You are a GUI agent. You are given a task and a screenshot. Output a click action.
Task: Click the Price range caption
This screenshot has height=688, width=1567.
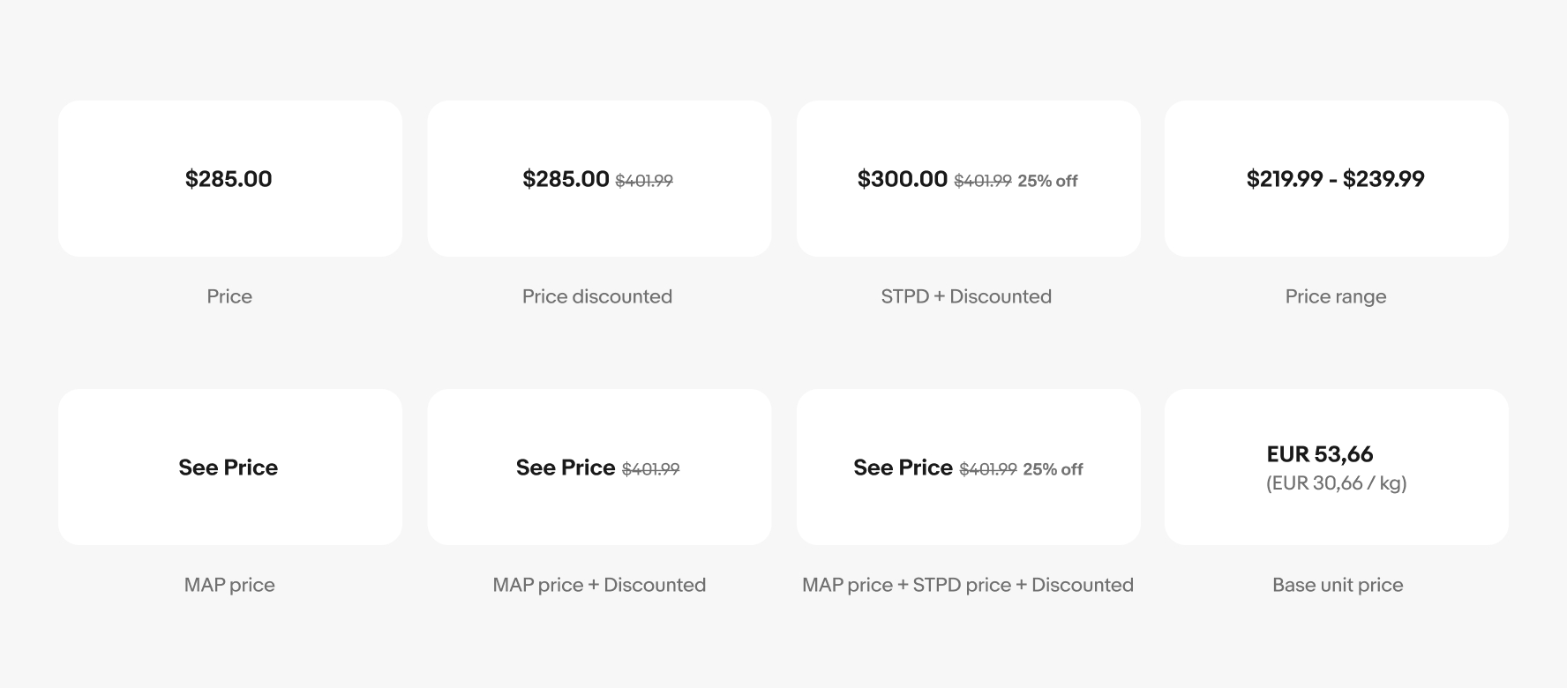pos(1336,296)
